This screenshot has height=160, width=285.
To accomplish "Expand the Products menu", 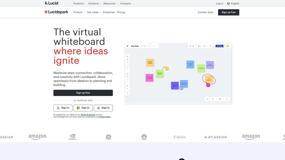I will (80, 4).
